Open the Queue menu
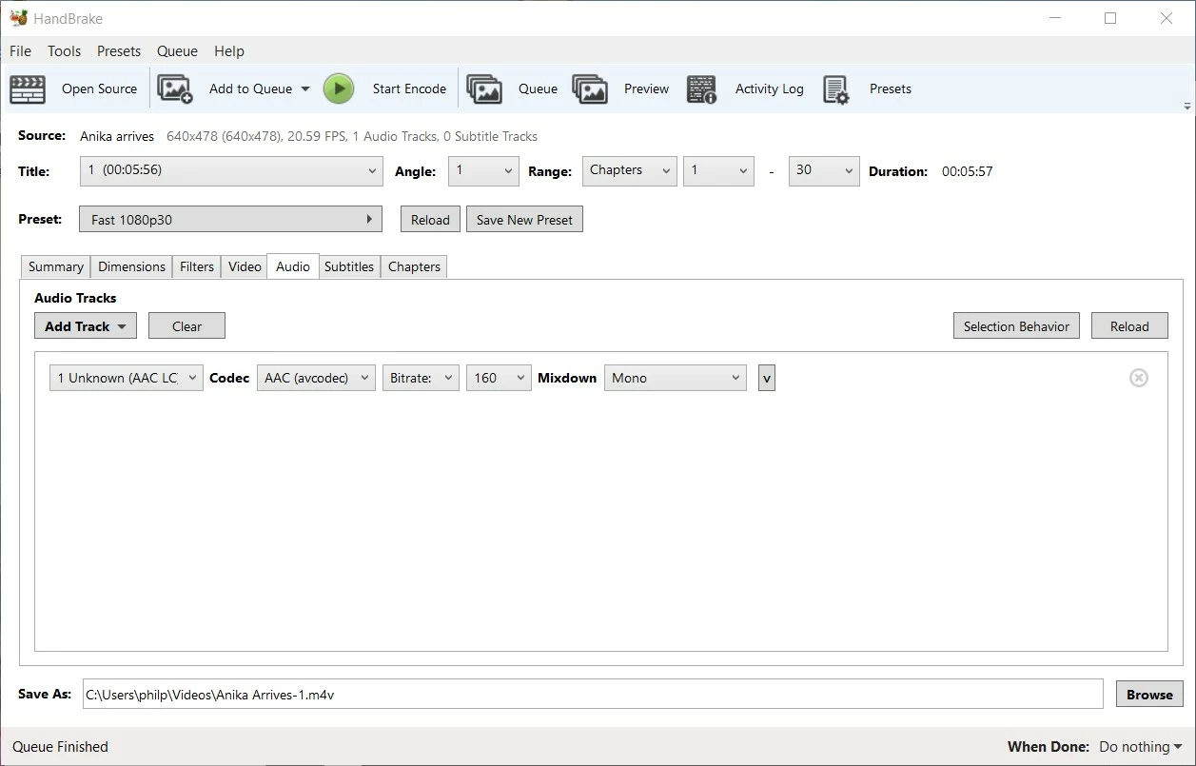Image resolution: width=1196 pixels, height=766 pixels. (177, 51)
